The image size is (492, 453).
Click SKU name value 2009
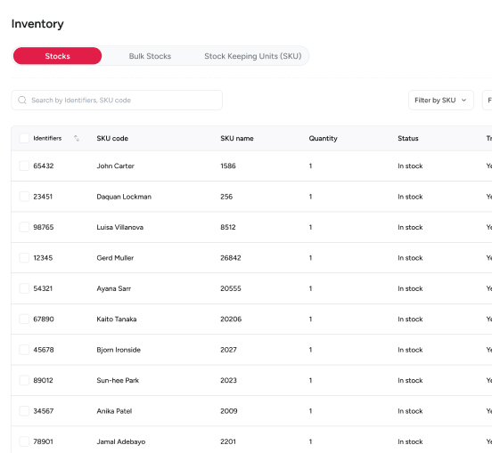coord(229,411)
